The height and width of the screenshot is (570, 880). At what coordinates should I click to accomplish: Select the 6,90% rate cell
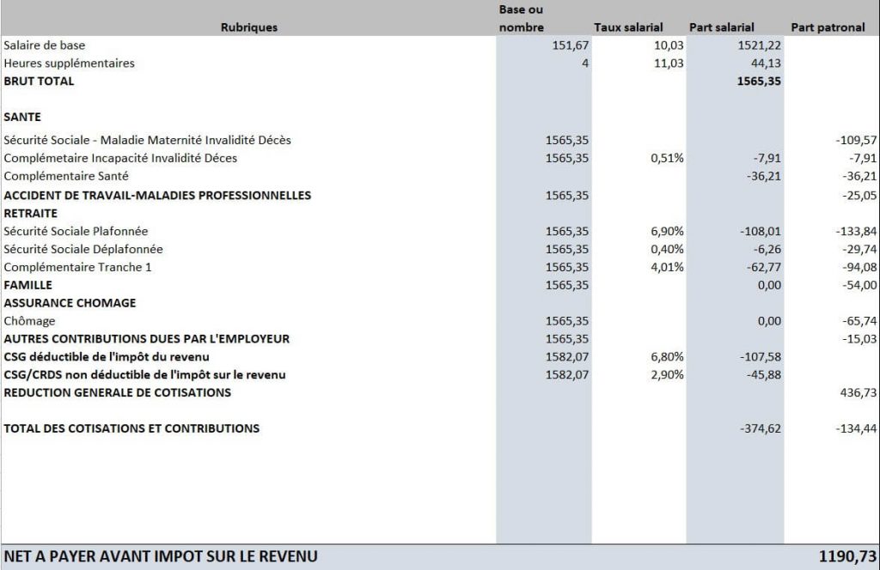pos(667,232)
